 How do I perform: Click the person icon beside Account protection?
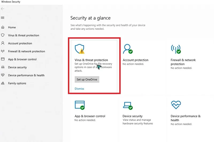click(3, 43)
